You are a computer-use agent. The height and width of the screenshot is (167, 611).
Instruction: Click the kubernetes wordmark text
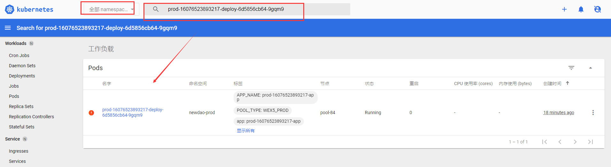pyautogui.click(x=35, y=10)
